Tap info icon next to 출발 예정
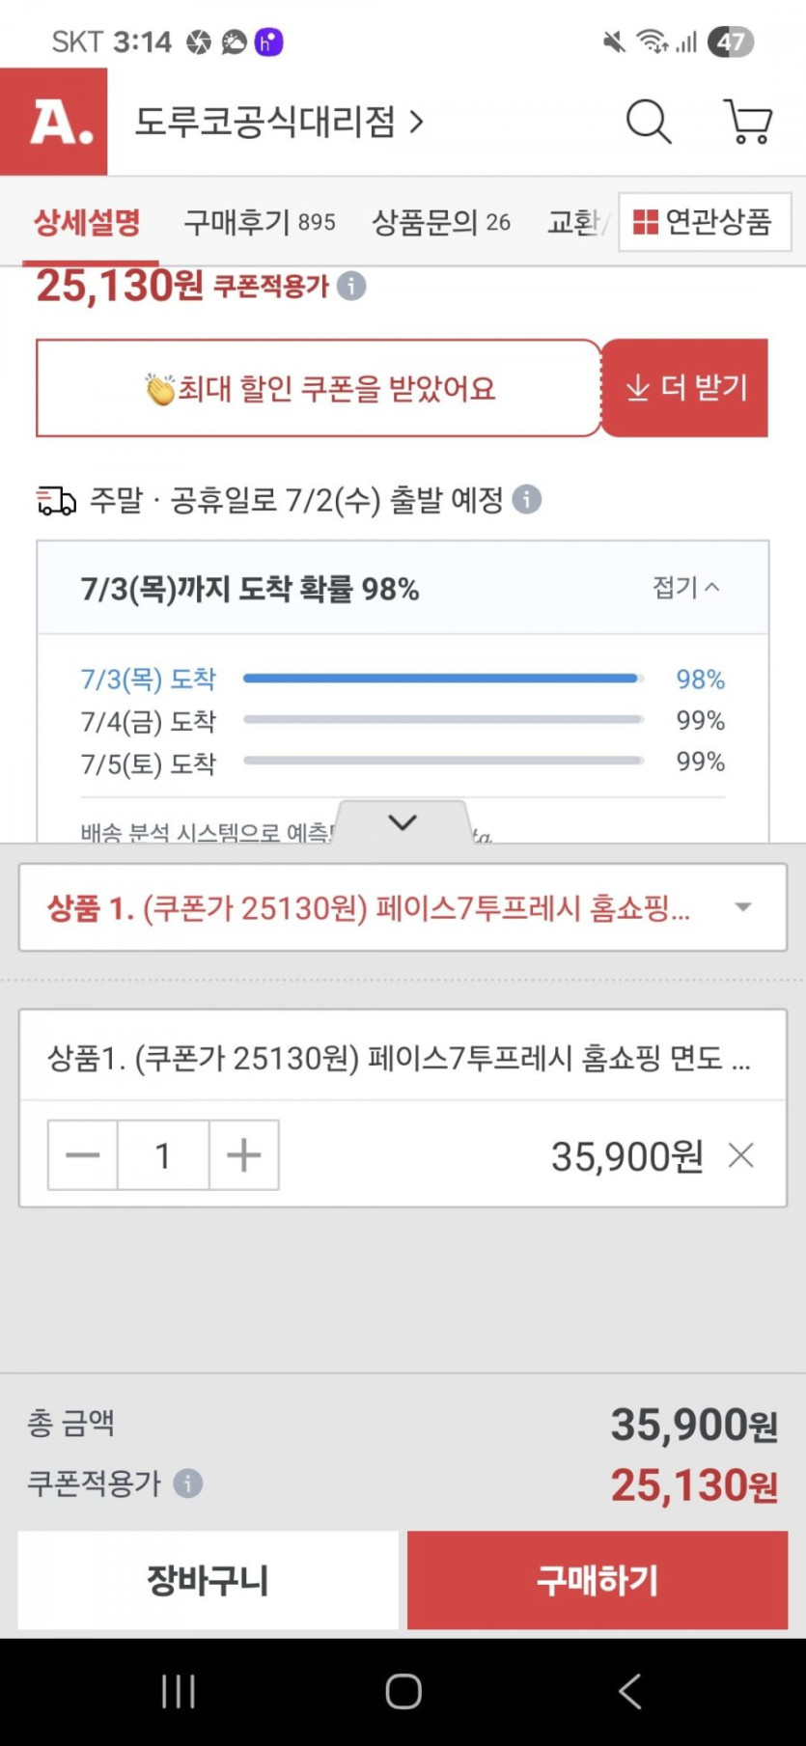The width and height of the screenshot is (806, 1746). [x=526, y=500]
